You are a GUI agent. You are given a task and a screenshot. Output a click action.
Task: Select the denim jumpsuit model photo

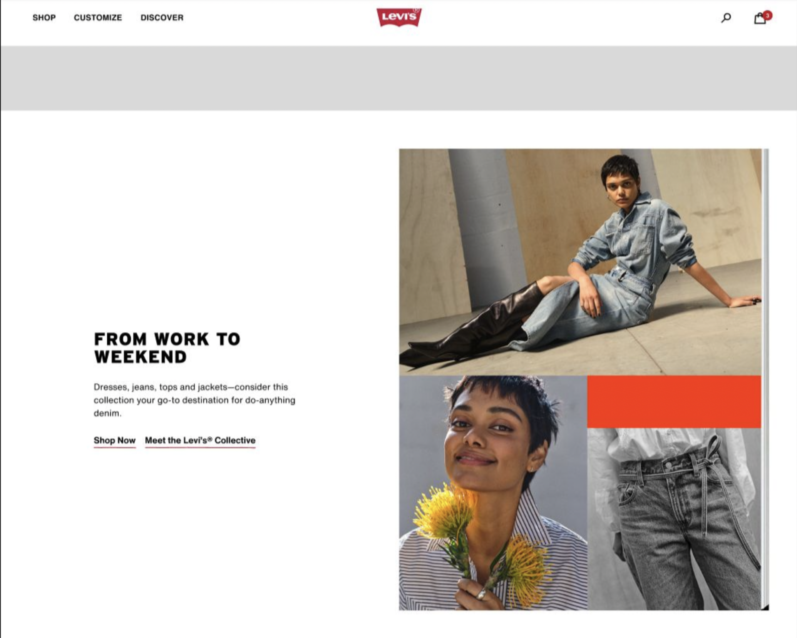[580, 262]
